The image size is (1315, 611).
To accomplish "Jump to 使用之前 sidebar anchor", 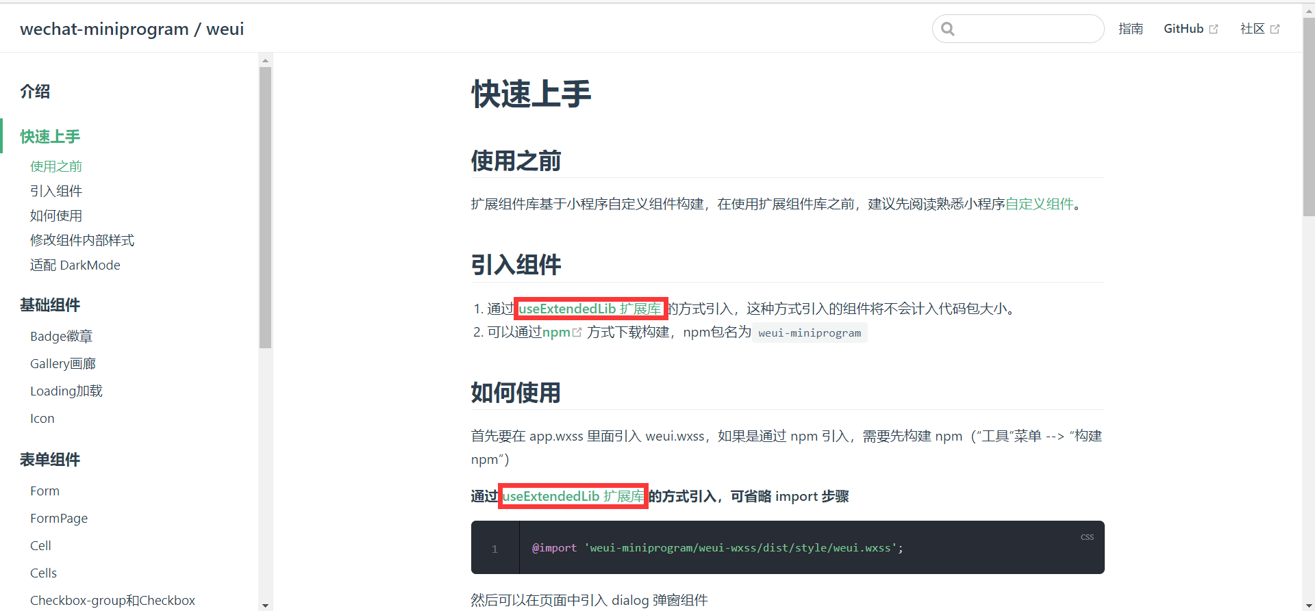I will [x=56, y=166].
